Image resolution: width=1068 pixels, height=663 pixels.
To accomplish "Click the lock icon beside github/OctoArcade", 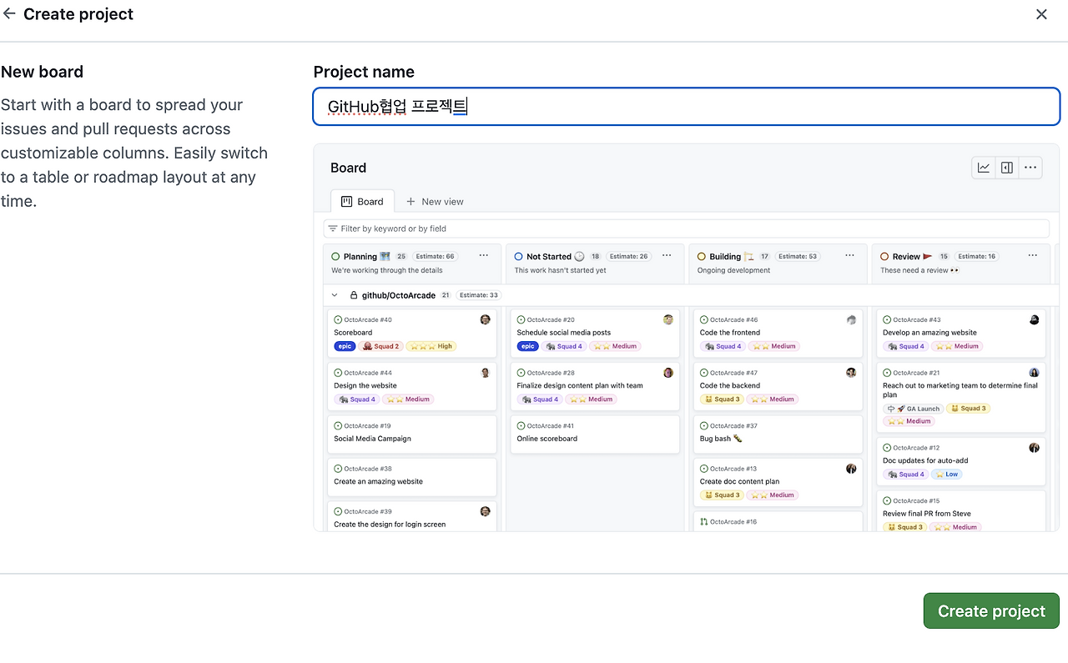I will (354, 295).
